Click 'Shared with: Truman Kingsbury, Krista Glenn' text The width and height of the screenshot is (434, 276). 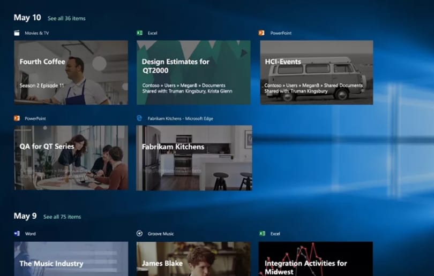188,91
